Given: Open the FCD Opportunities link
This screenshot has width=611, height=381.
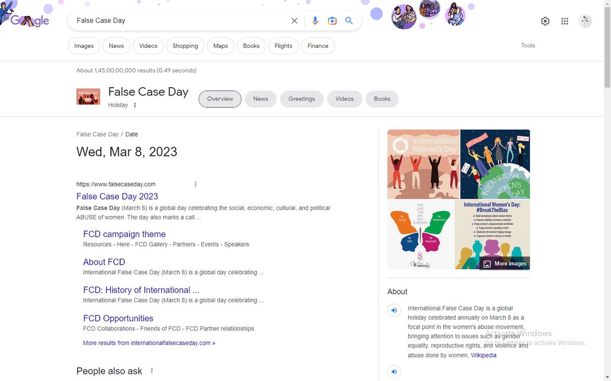Looking at the screenshot, I should click(x=118, y=319).
